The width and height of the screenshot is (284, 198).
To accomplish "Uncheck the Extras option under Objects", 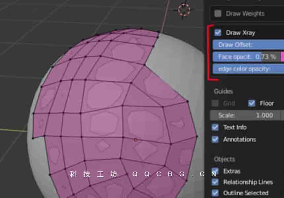I will pyautogui.click(x=215, y=171).
